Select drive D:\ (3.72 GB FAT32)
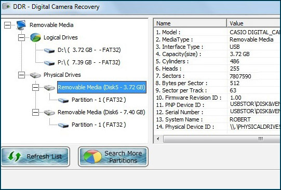 point(89,50)
